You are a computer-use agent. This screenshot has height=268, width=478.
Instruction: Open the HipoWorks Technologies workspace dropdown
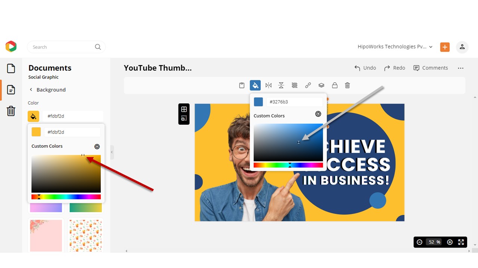point(395,47)
